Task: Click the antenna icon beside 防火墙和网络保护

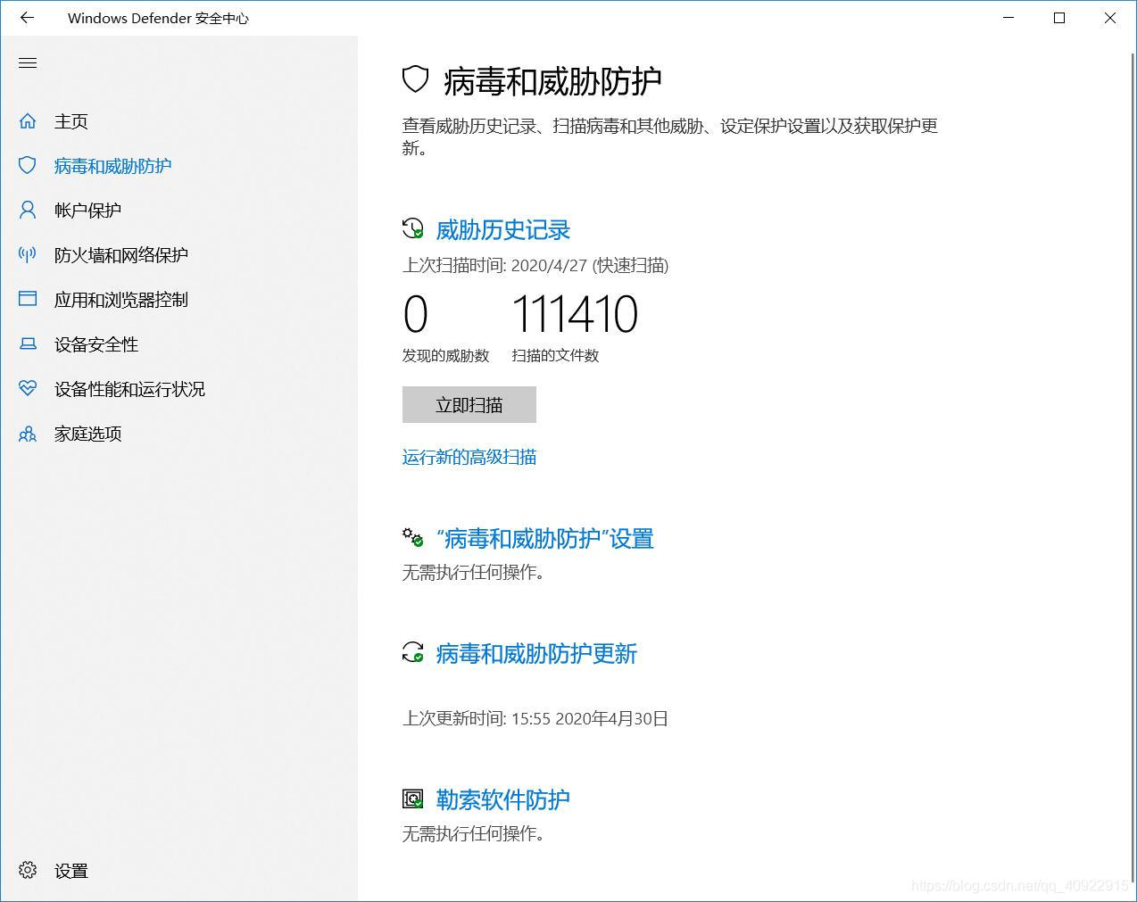Action: (x=28, y=255)
